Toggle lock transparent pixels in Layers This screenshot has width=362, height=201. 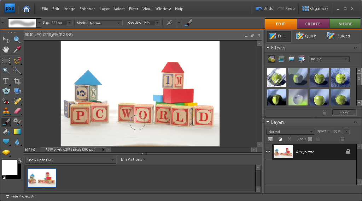(310, 139)
